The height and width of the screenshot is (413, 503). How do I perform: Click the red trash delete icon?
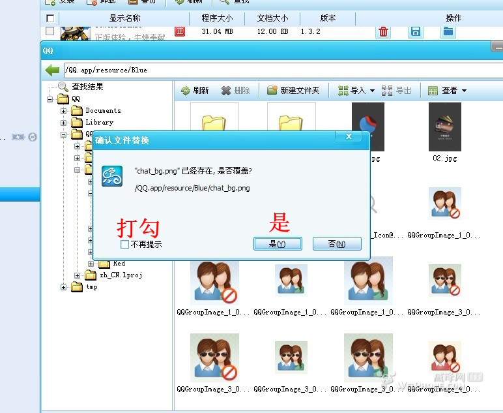(384, 31)
